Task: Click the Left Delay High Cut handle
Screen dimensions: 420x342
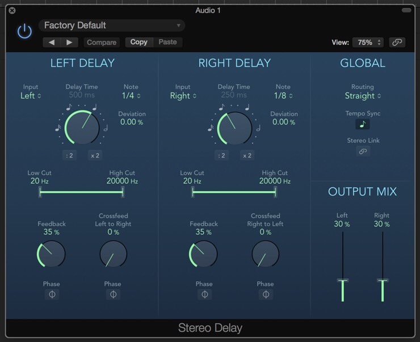Action: pyautogui.click(x=123, y=192)
